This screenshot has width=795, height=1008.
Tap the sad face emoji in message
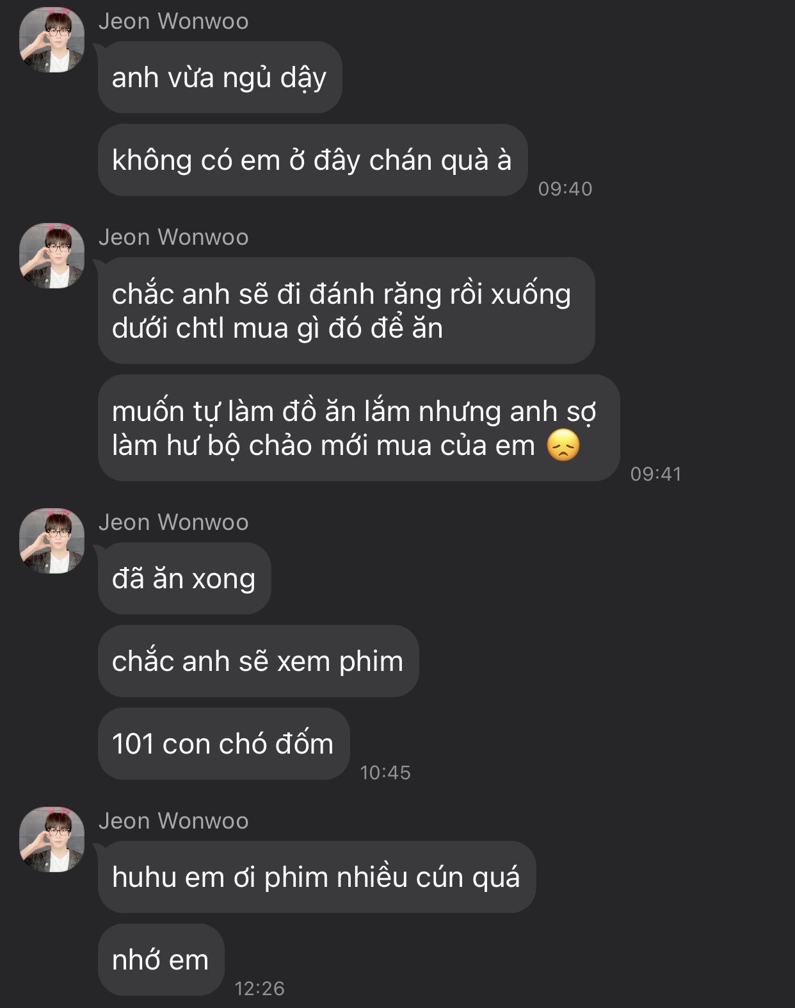[x=563, y=445]
